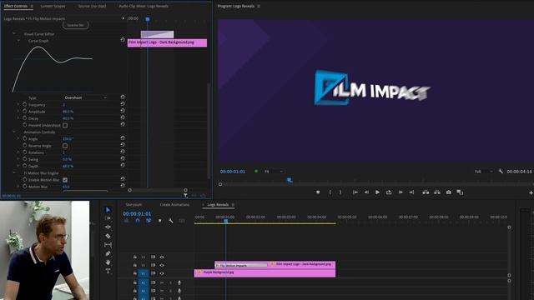This screenshot has width=534, height=300.
Task: Expand the Amplitude parameter
Action: pos(18,111)
